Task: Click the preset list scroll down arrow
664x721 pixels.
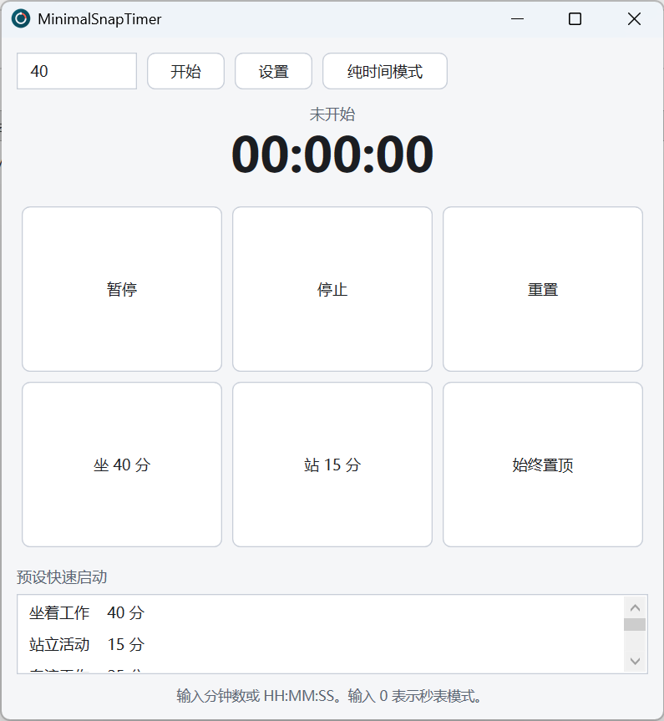Action: 635,661
